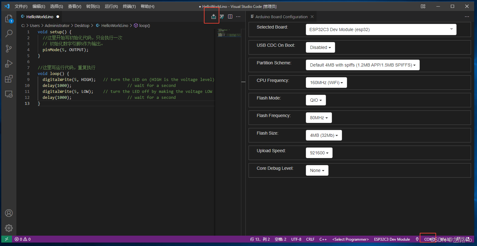Click the code minimap preview
The width and height of the screenshot is (477, 246).
pyautogui.click(x=230, y=33)
